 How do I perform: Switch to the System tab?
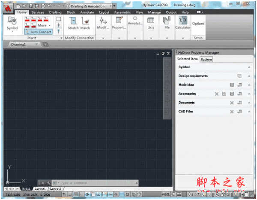pos(206,60)
